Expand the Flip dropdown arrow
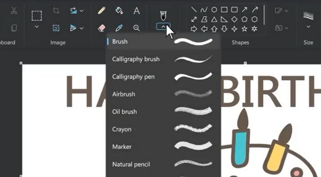This screenshot has height=177, width=321. (x=81, y=28)
